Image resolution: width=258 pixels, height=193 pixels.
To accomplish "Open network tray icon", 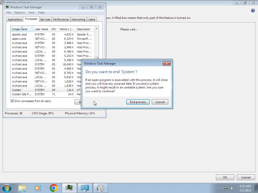I will [227, 188].
